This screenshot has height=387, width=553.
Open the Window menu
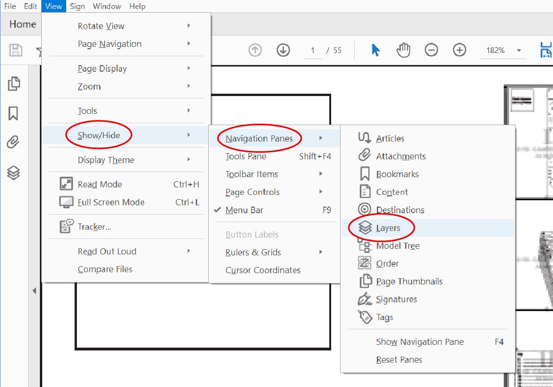[x=106, y=6]
